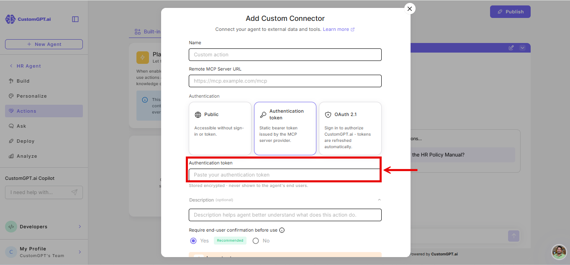Choose OAuth 2.1 authentication option

coord(350,129)
